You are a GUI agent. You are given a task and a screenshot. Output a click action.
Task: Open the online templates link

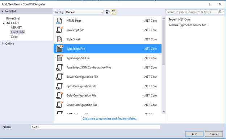click(109, 119)
